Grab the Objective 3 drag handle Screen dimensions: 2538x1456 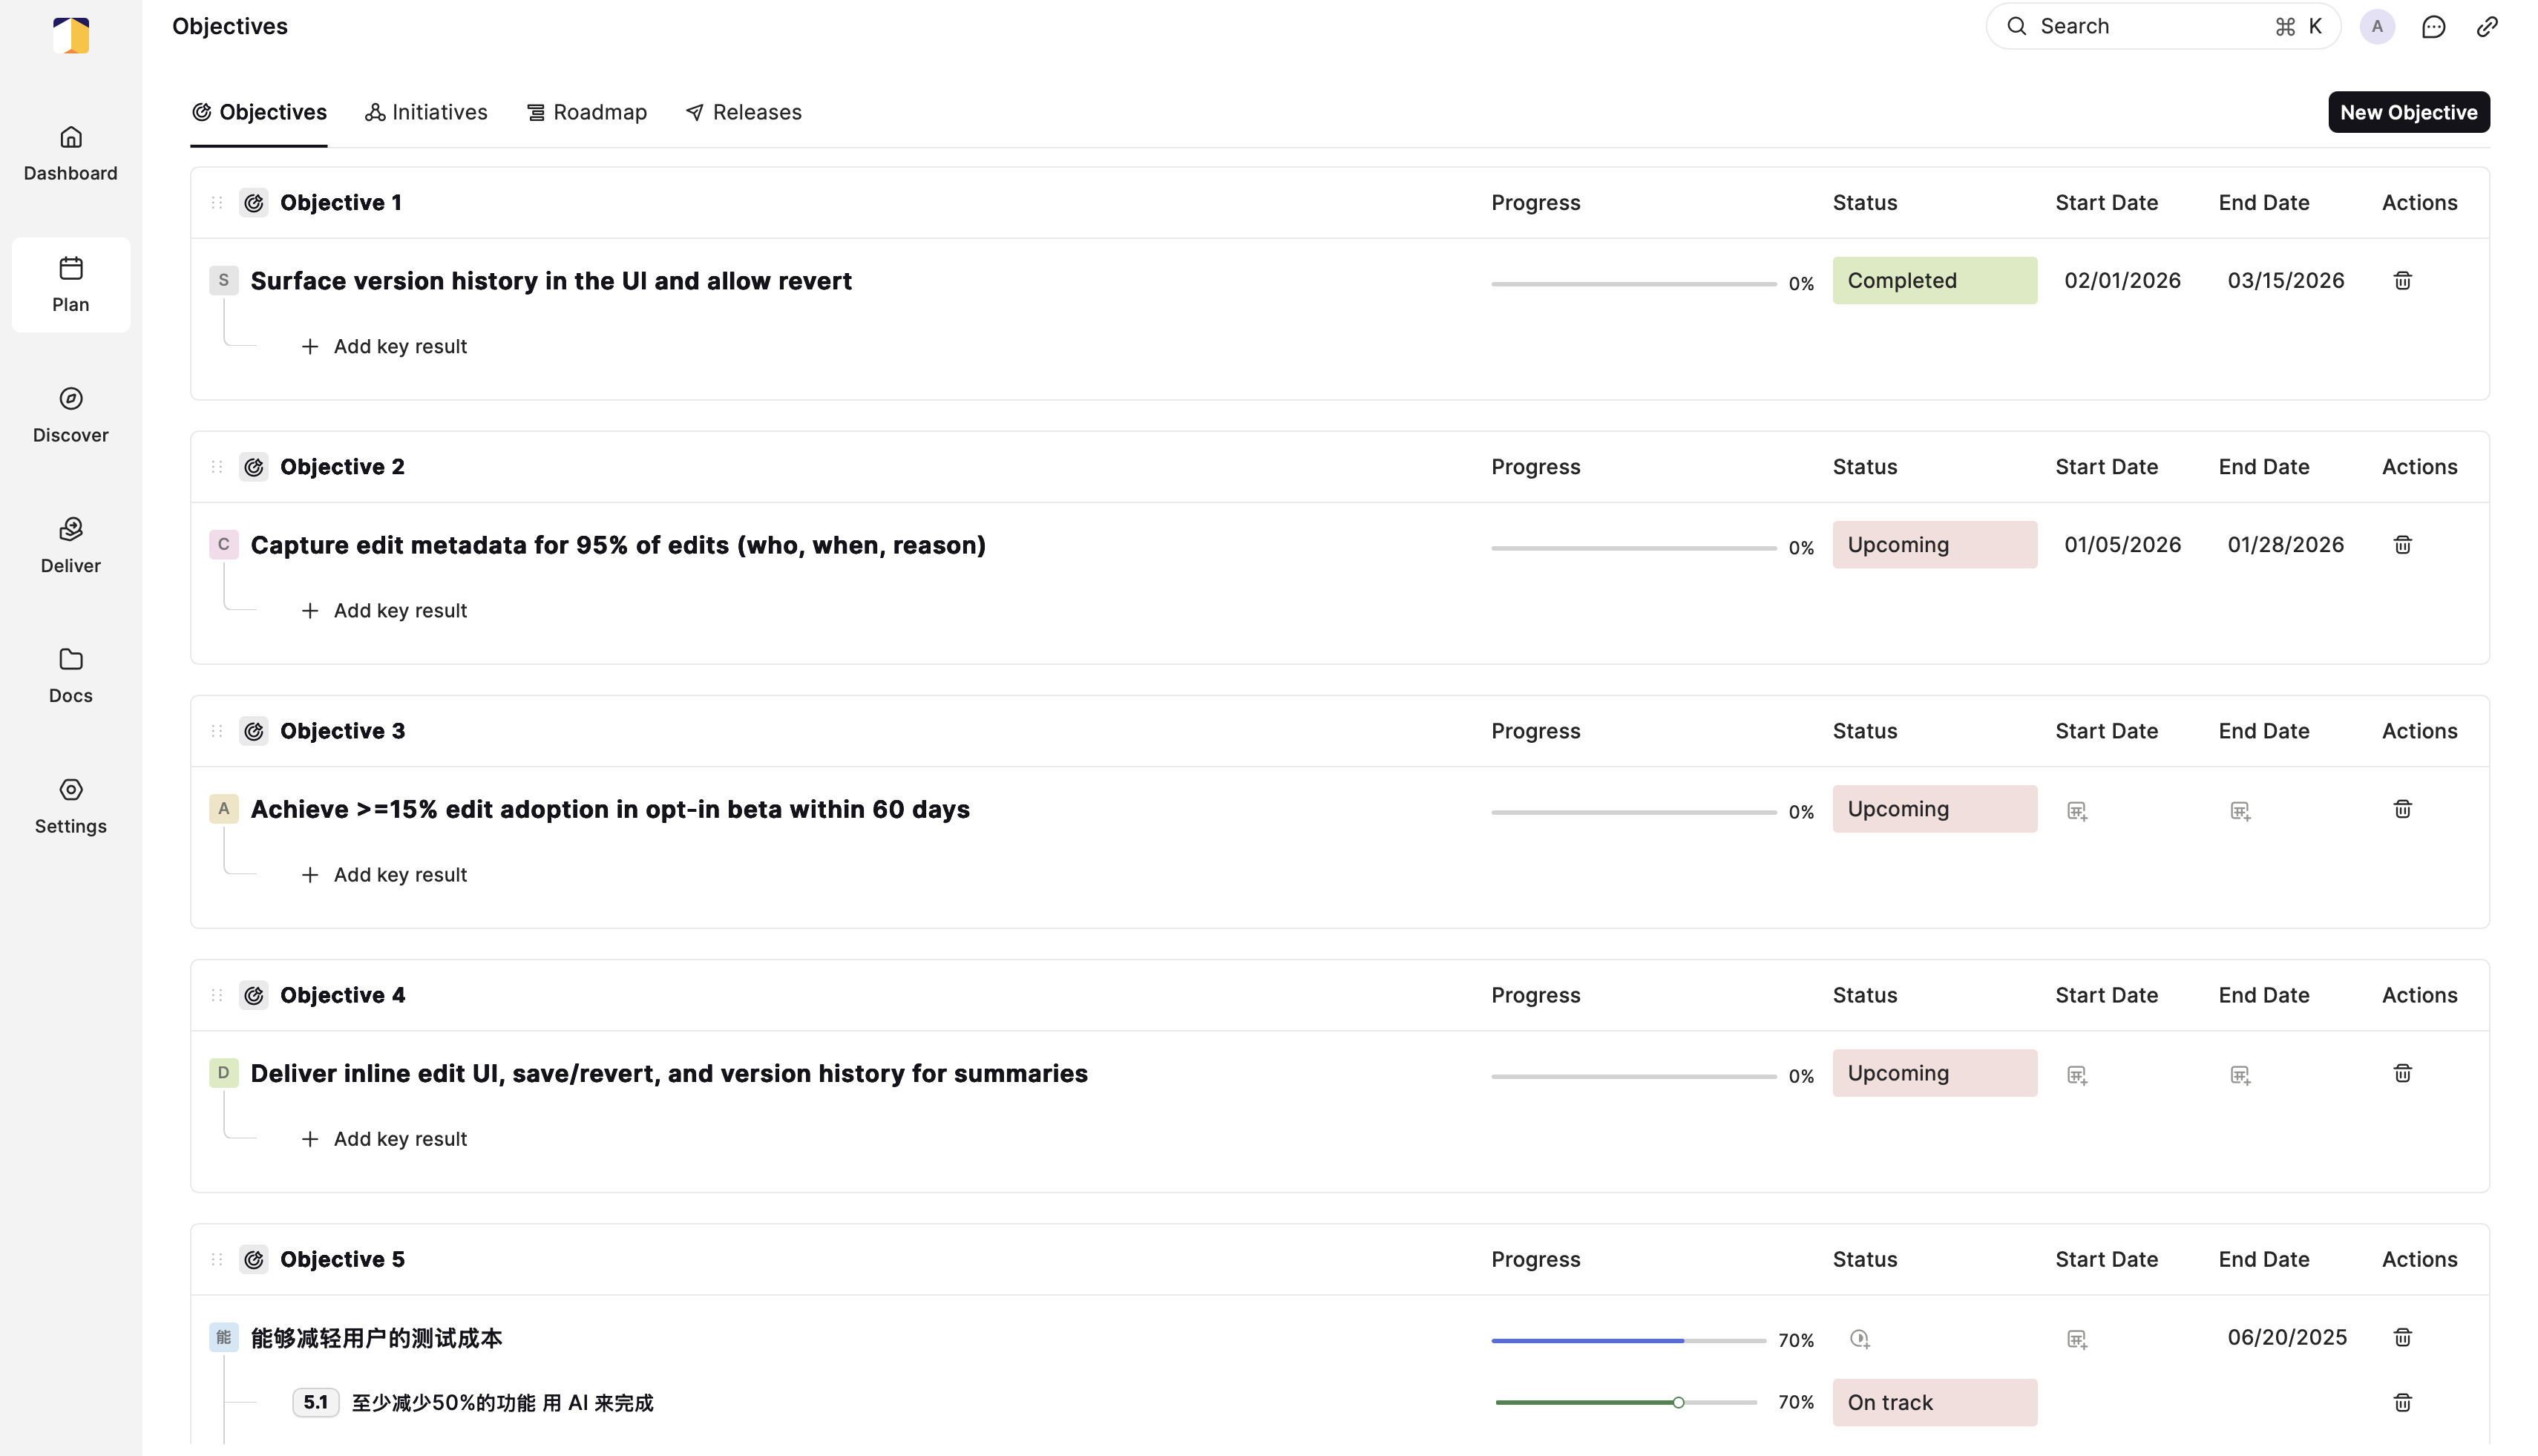pos(217,731)
